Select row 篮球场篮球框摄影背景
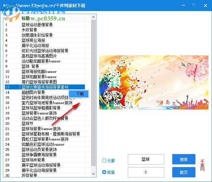The image size is (212, 182). click(45, 108)
